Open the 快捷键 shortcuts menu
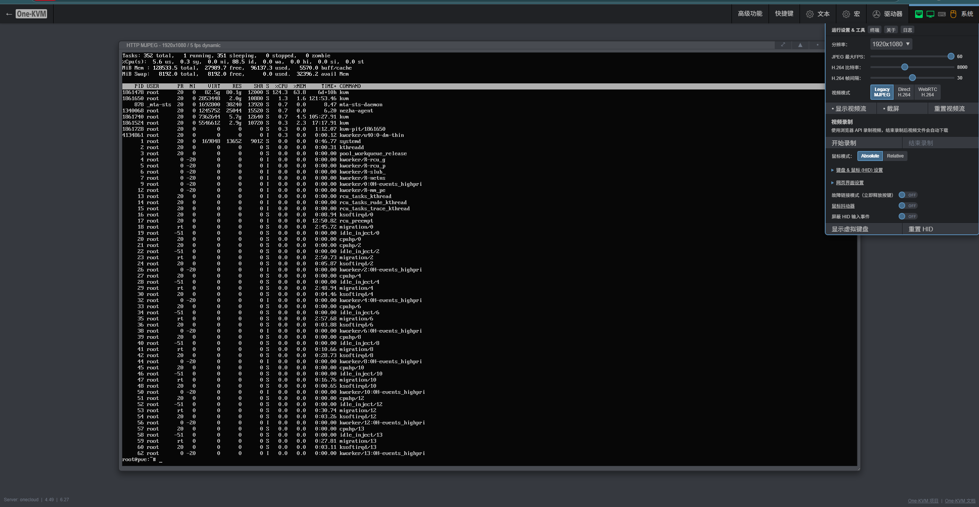Viewport: 979px width, 507px height. [x=784, y=14]
